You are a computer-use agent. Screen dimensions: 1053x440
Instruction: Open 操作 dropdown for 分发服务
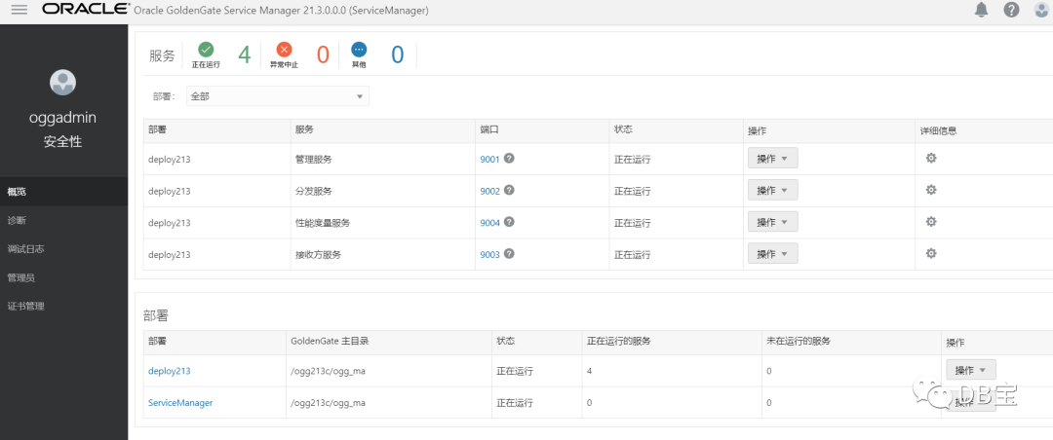pos(773,191)
